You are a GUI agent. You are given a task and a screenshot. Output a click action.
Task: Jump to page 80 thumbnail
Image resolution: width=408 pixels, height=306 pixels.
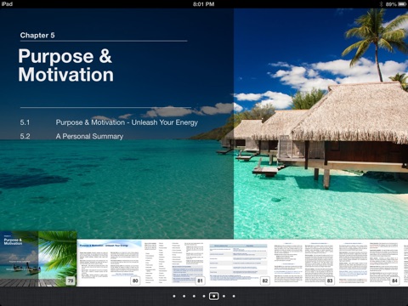[x=109, y=263]
